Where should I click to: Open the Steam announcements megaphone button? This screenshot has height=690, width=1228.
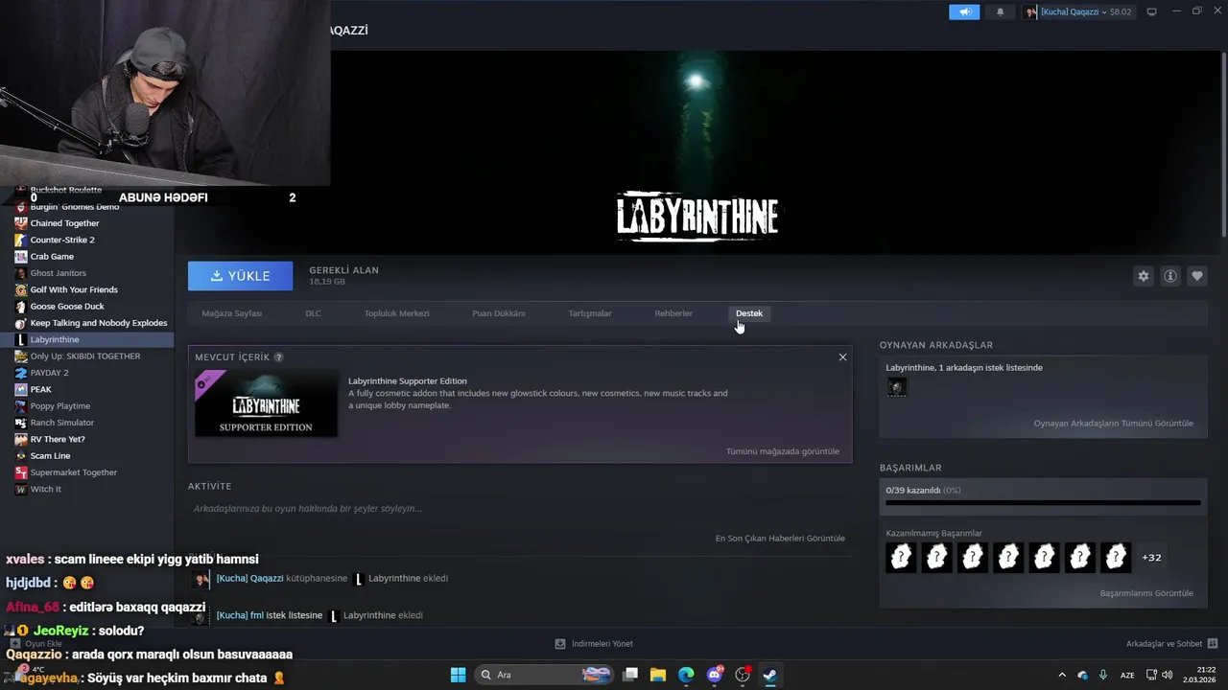964,11
